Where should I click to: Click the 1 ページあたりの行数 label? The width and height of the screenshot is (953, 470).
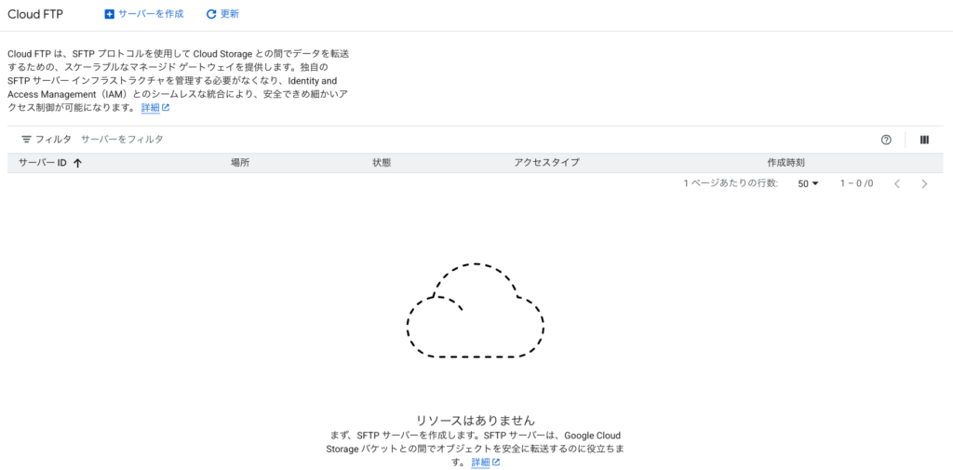click(x=731, y=183)
